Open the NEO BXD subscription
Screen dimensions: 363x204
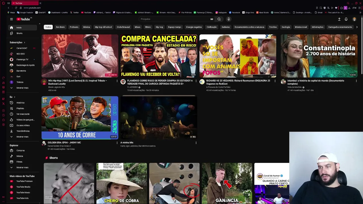point(23,54)
